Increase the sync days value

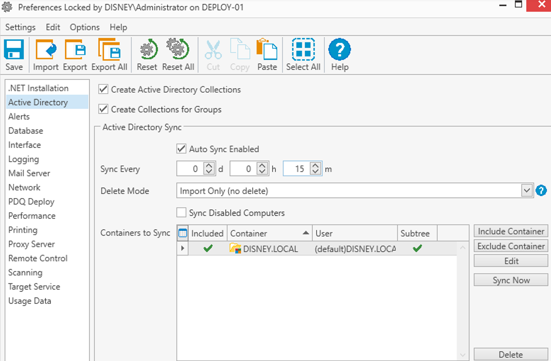coord(209,165)
